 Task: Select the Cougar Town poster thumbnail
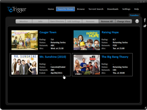25,40
